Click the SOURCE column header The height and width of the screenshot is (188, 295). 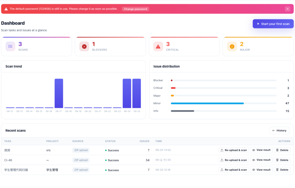[78, 141]
